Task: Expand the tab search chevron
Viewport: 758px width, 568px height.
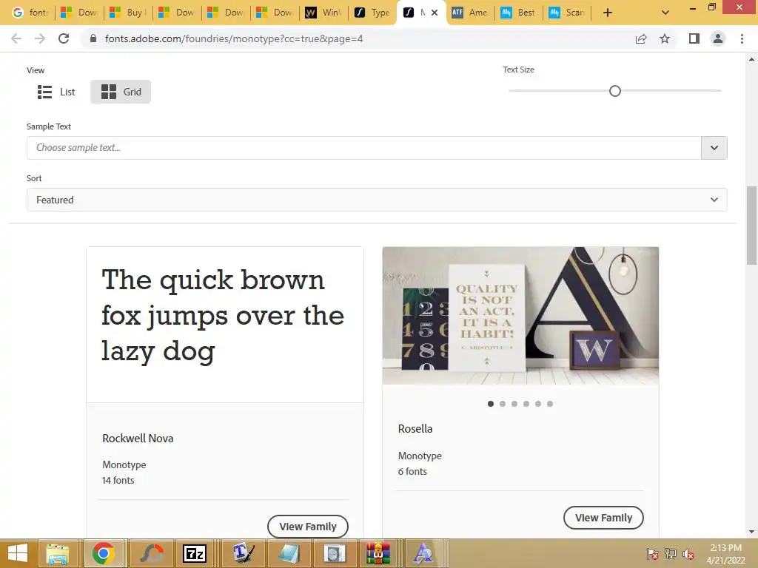Action: coord(665,13)
